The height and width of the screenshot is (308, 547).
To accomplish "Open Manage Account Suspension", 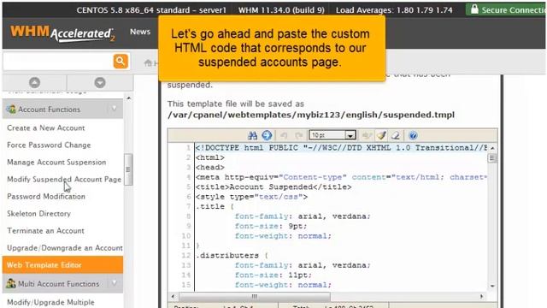I will click(x=56, y=162).
